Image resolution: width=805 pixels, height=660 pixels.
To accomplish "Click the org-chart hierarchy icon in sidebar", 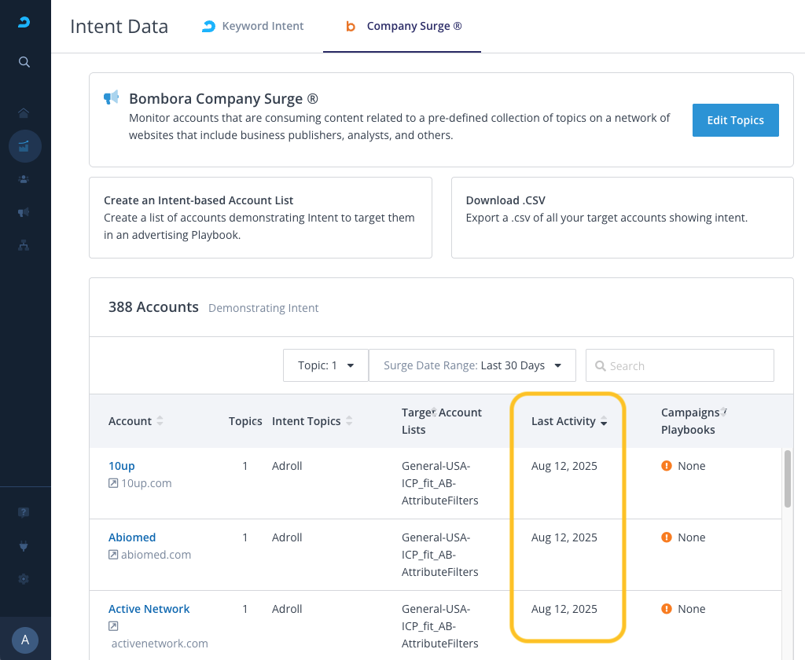I will [x=24, y=245].
